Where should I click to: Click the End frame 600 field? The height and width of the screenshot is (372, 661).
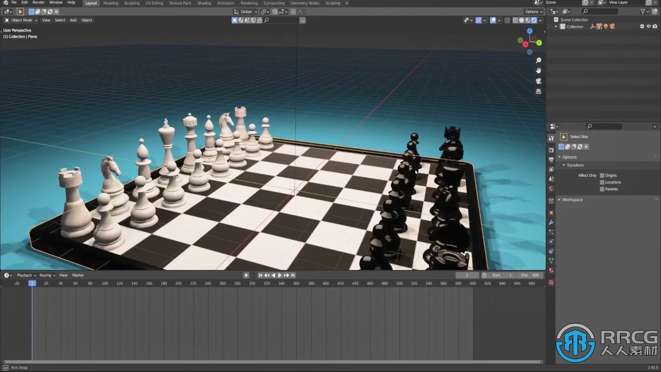[x=530, y=275]
